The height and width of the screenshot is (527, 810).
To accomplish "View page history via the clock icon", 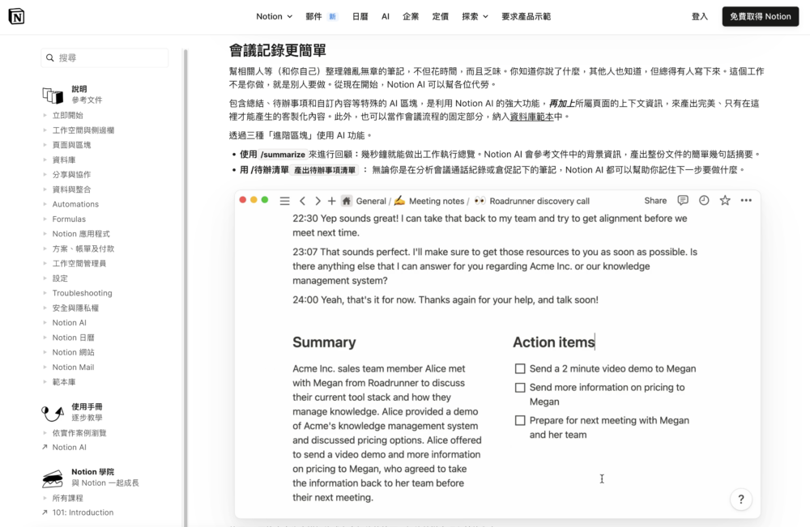I will [704, 201].
